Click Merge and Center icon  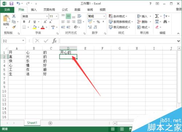pos(79,22)
